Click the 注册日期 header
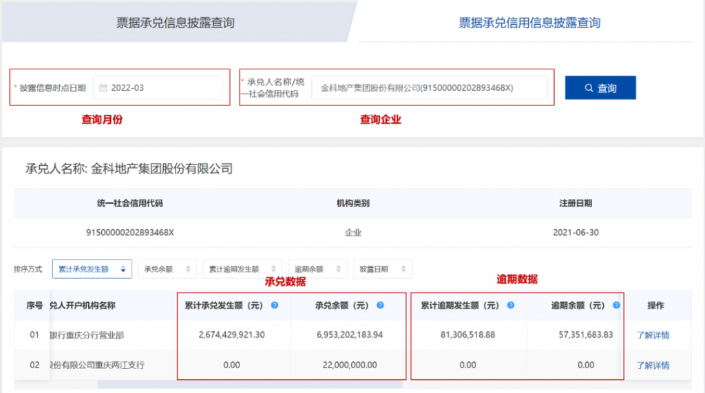This screenshot has height=393, width=705. pyautogui.click(x=576, y=203)
